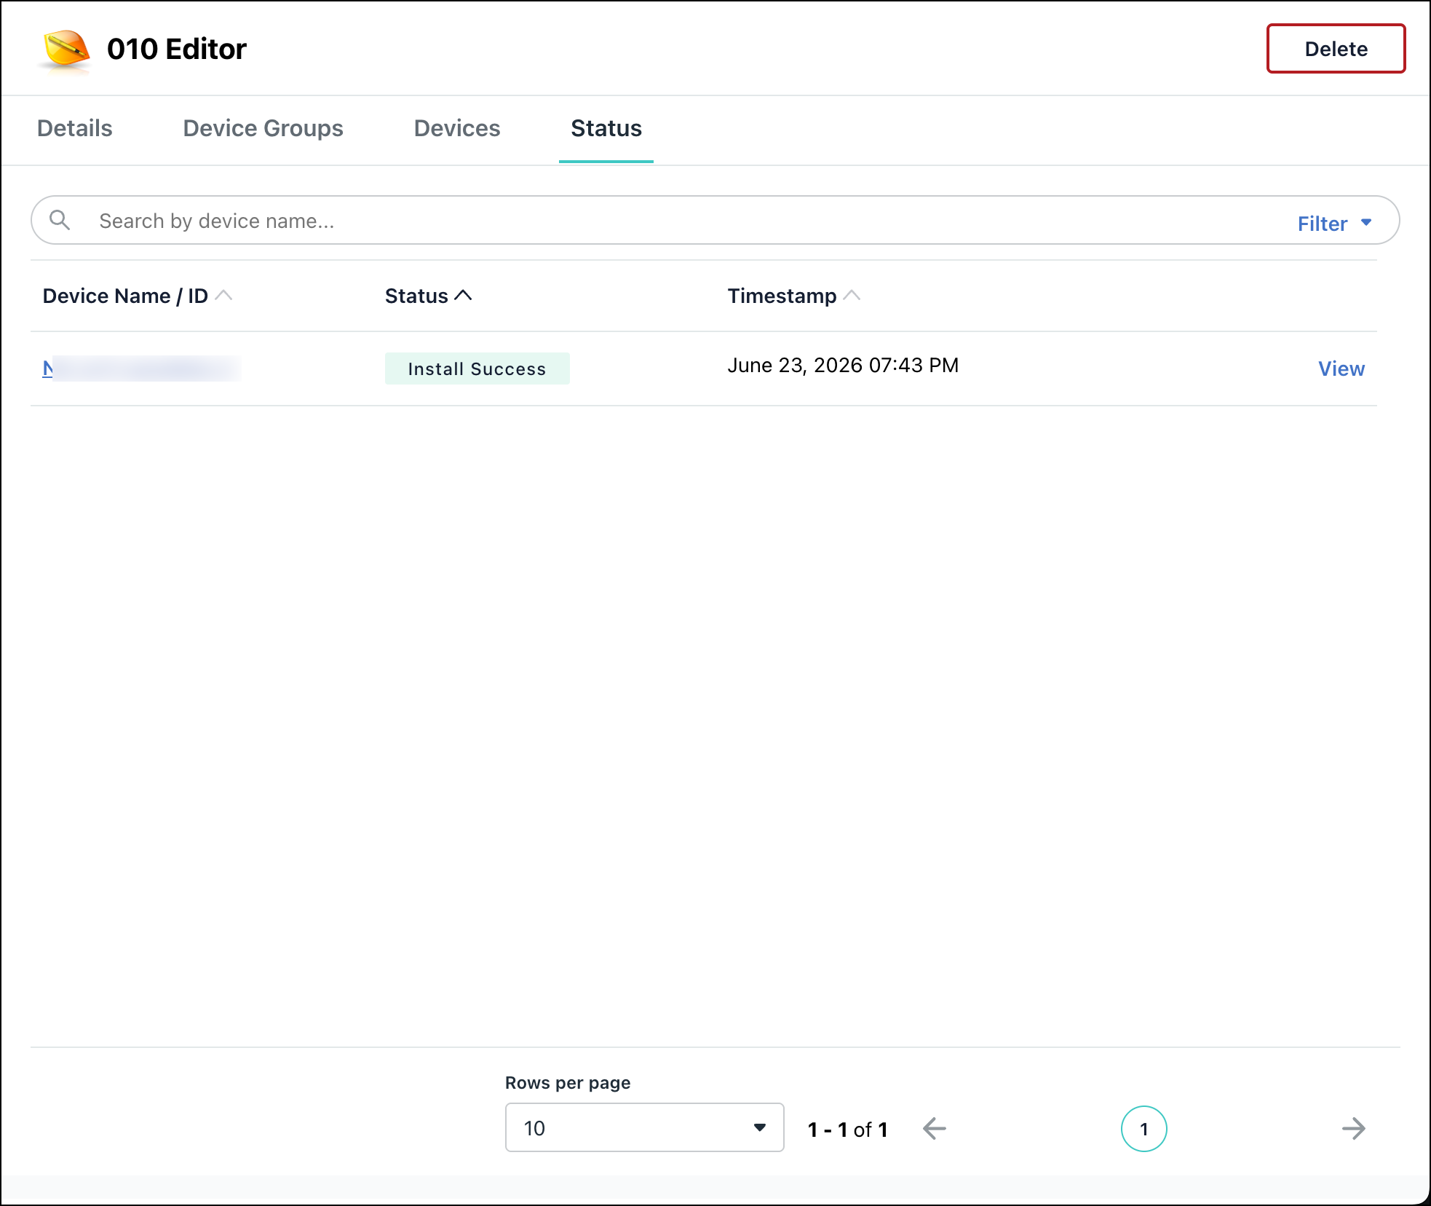Click the Delete button
1431x1206 pixels.
(x=1336, y=49)
